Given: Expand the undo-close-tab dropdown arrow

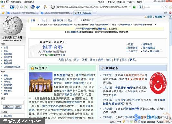Looking at the screenshot, I should [x=42, y=7].
